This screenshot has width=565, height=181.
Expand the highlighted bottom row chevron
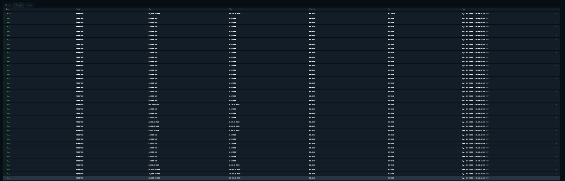556,178
